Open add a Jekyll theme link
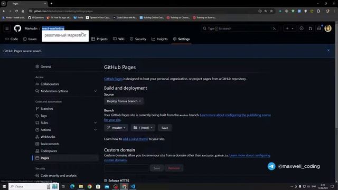The image size is (338, 190). [135, 139]
